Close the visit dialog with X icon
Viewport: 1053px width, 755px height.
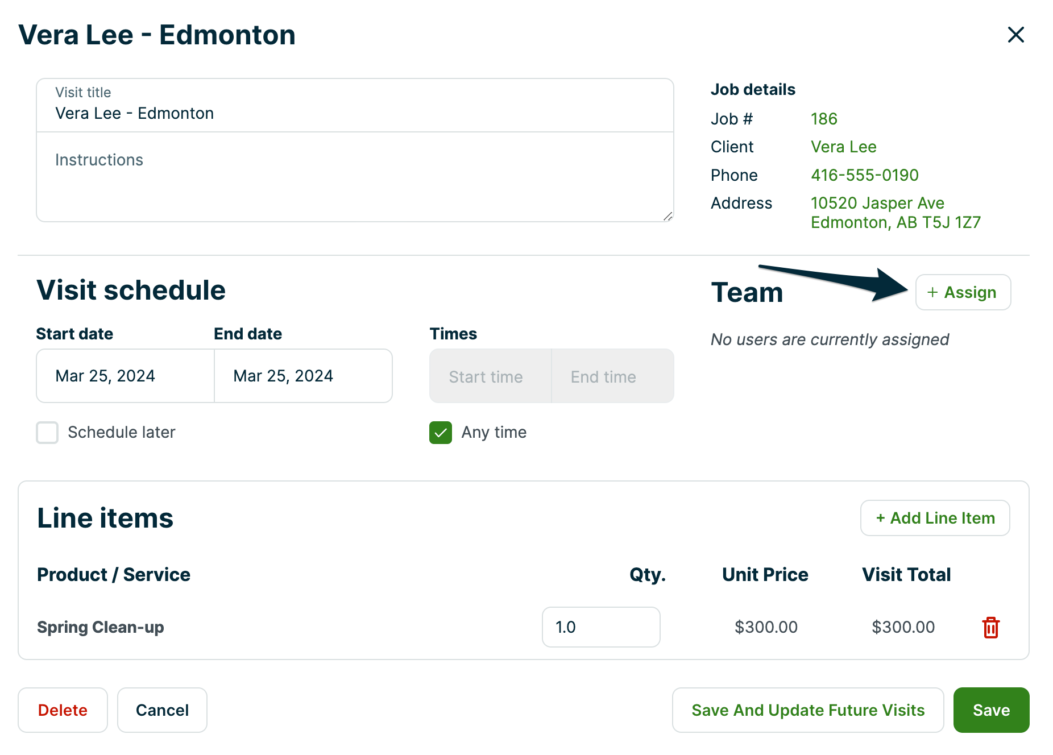[1015, 35]
